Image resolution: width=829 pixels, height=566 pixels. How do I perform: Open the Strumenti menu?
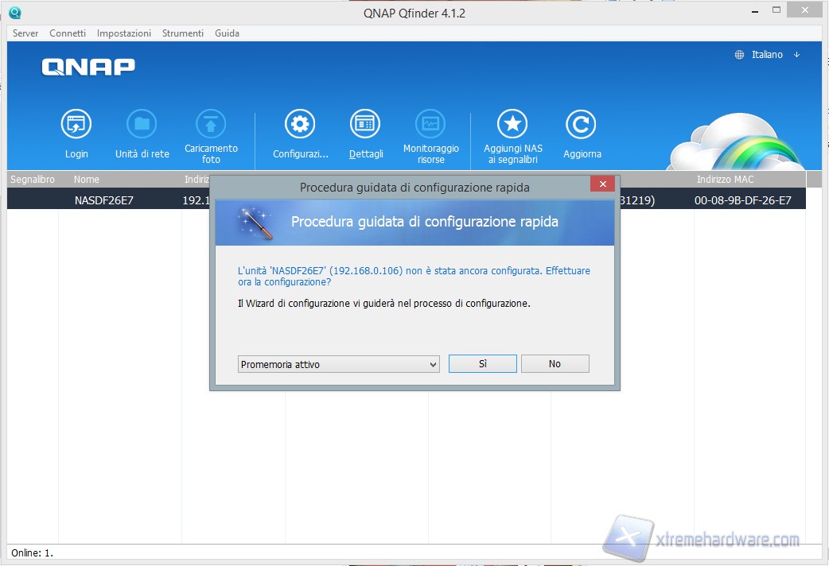click(182, 33)
